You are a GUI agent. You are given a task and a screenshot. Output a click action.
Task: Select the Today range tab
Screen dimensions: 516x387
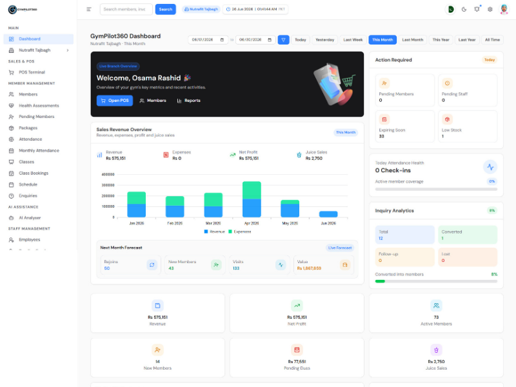pyautogui.click(x=300, y=40)
